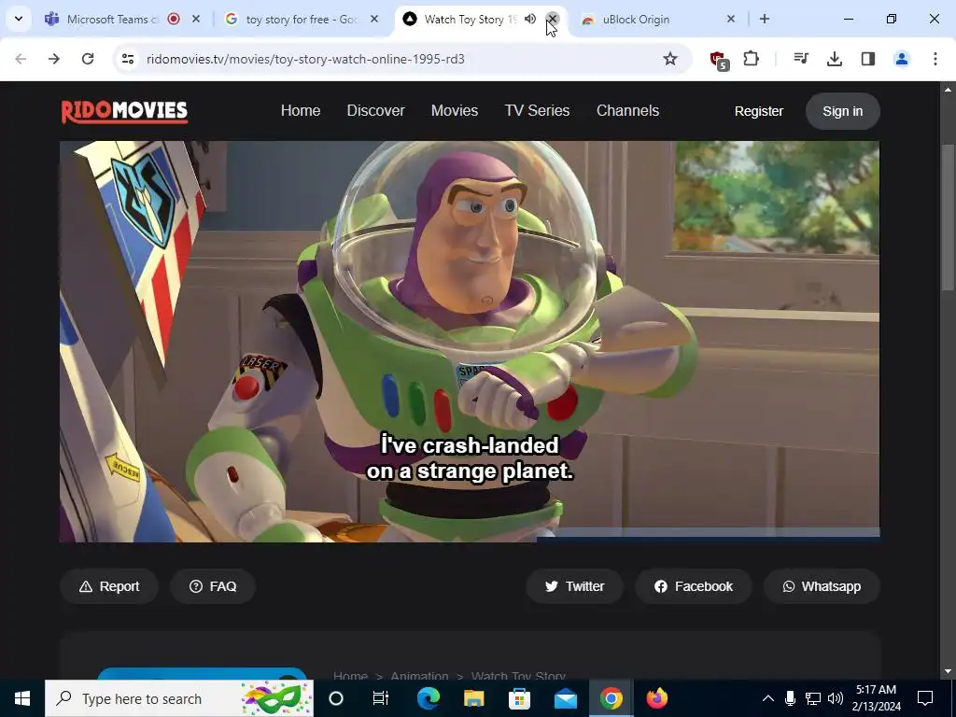Viewport: 956px width, 717px height.
Task: Go back to the previous page
Action: coord(21,59)
